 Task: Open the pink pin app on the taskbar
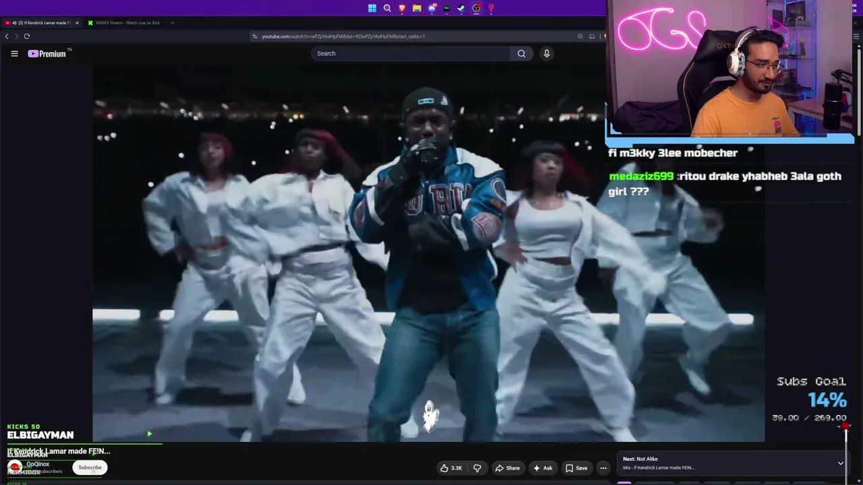pos(491,8)
